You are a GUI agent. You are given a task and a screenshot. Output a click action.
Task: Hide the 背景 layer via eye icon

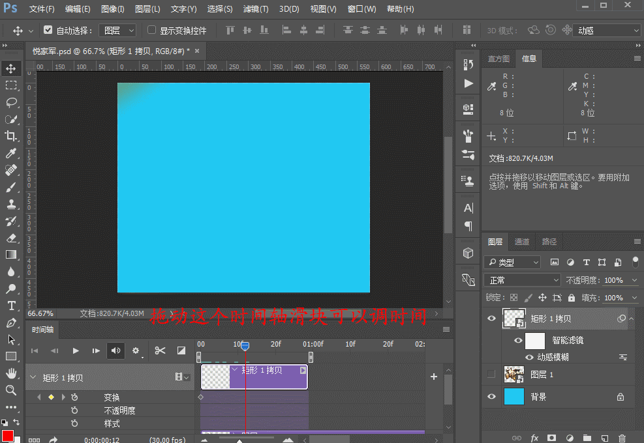492,396
